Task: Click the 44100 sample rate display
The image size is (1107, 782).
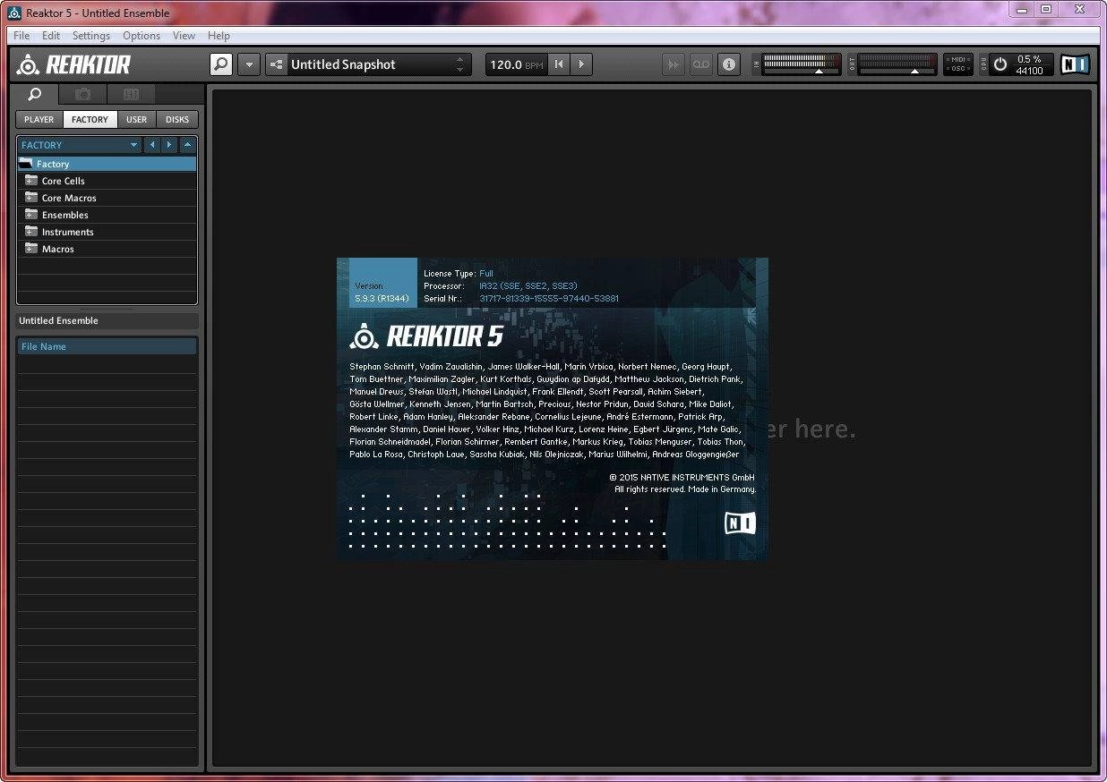Action: coord(1029,71)
